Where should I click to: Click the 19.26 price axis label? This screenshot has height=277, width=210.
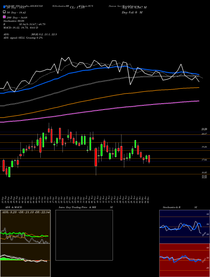coord(204,147)
